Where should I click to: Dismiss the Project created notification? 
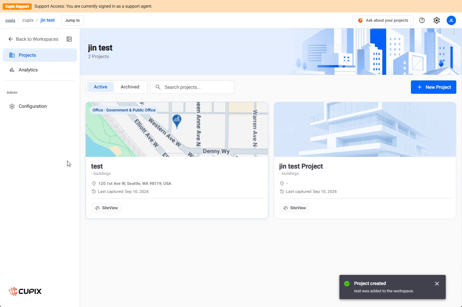coord(437,284)
